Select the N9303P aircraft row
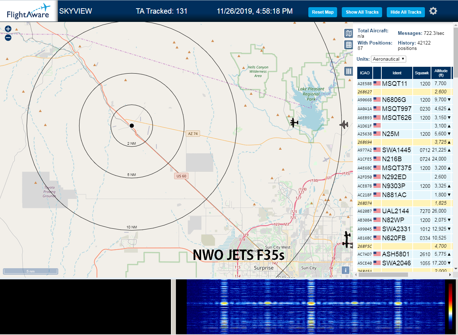Viewport: 458px width, 335px height. (x=404, y=186)
